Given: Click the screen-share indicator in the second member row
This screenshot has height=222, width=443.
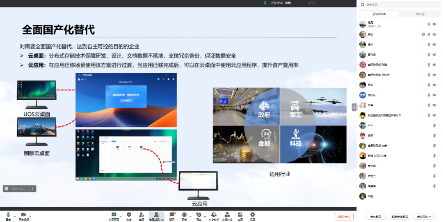Looking at the screenshot, I should coord(423,35).
